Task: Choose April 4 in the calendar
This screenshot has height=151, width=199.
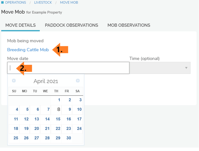Action: (17, 109)
